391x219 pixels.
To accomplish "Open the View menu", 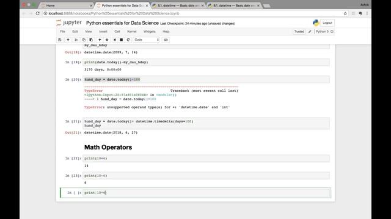I will (88, 32).
